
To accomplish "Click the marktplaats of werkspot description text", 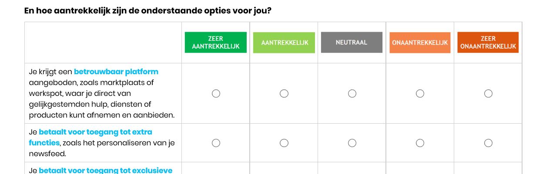I will point(91,82).
